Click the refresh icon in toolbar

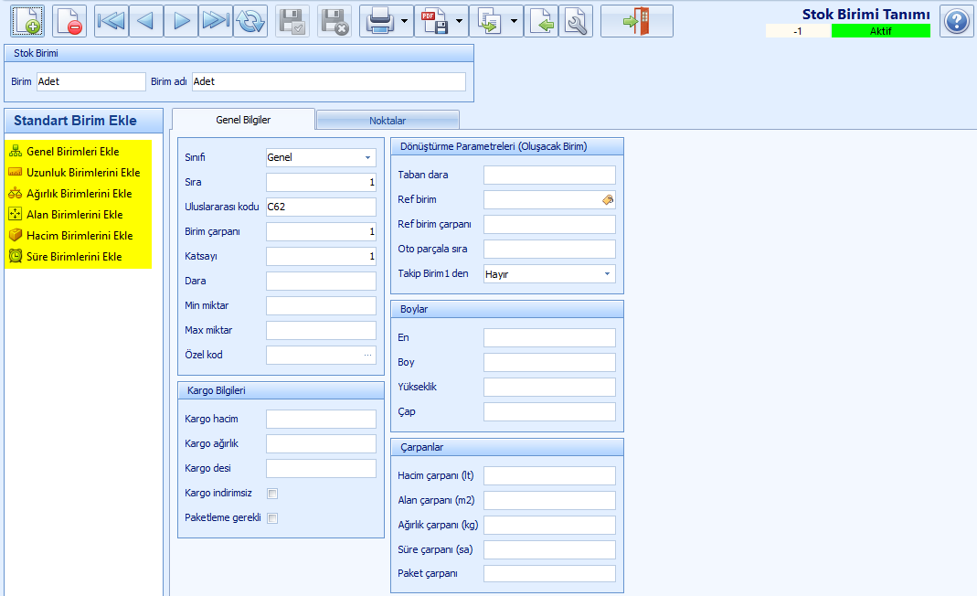click(x=250, y=21)
